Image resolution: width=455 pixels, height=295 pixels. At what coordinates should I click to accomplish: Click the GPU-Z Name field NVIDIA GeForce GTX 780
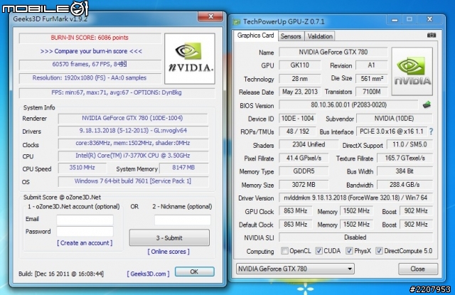[333, 52]
